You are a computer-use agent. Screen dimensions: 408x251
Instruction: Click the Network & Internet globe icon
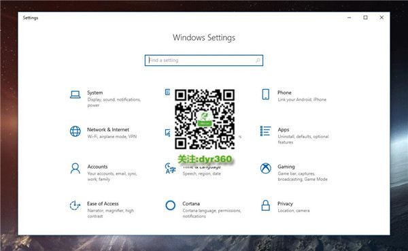(75, 131)
